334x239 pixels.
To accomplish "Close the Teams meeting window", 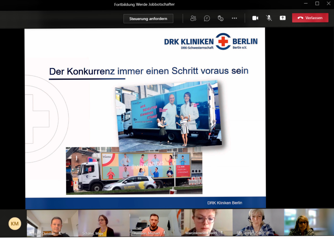I will (x=329, y=3).
